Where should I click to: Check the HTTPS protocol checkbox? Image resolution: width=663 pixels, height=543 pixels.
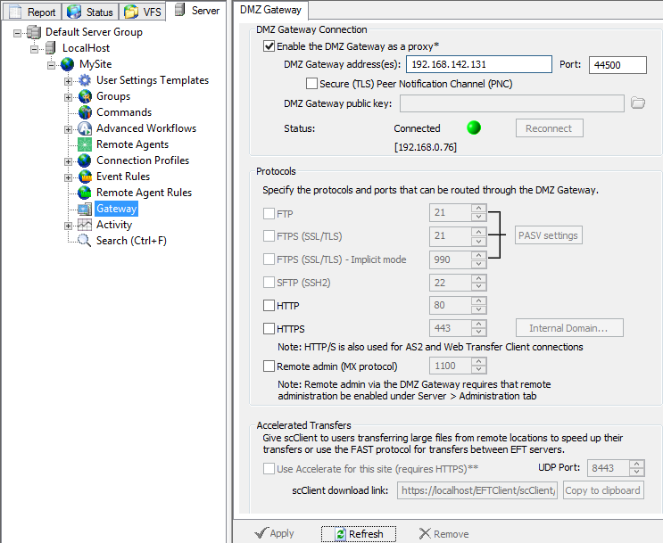point(269,329)
